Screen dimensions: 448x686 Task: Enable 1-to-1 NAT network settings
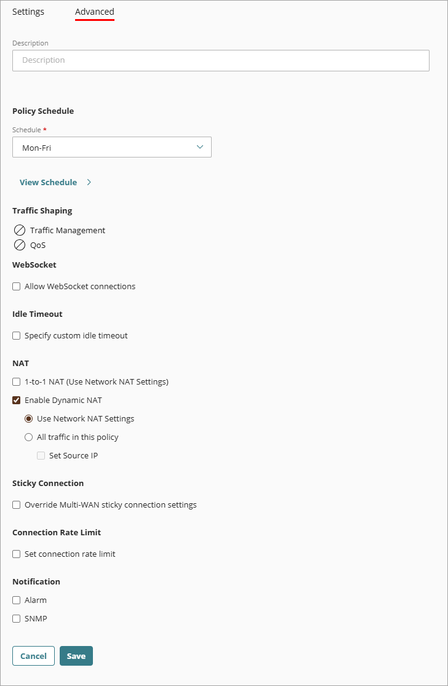[x=16, y=381]
